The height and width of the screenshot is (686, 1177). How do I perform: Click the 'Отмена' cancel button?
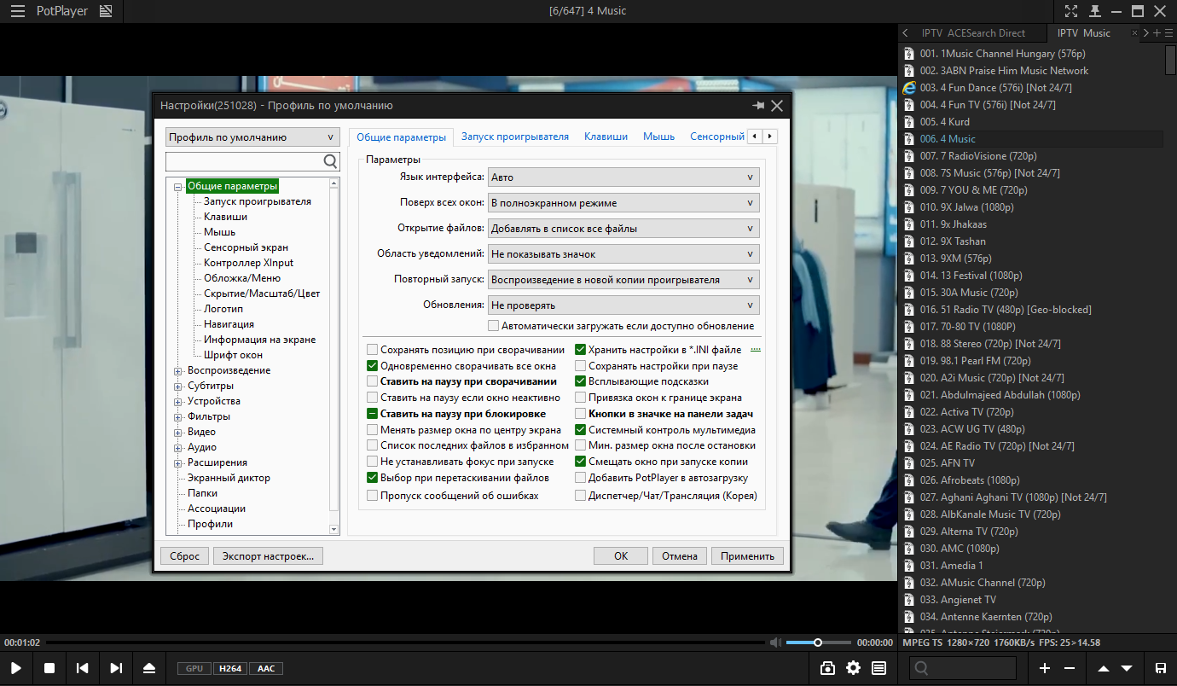tap(680, 556)
